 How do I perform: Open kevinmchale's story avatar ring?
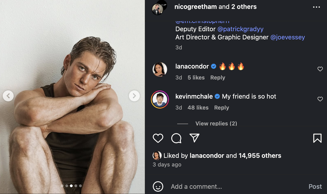160,100
